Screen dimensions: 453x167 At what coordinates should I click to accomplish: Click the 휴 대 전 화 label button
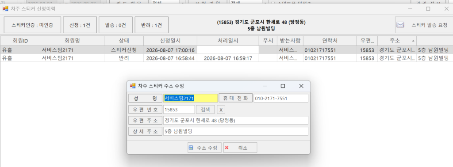[x=235, y=98]
